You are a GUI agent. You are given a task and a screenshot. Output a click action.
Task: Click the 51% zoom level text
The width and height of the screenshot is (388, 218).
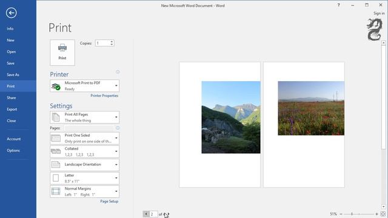tap(333, 214)
